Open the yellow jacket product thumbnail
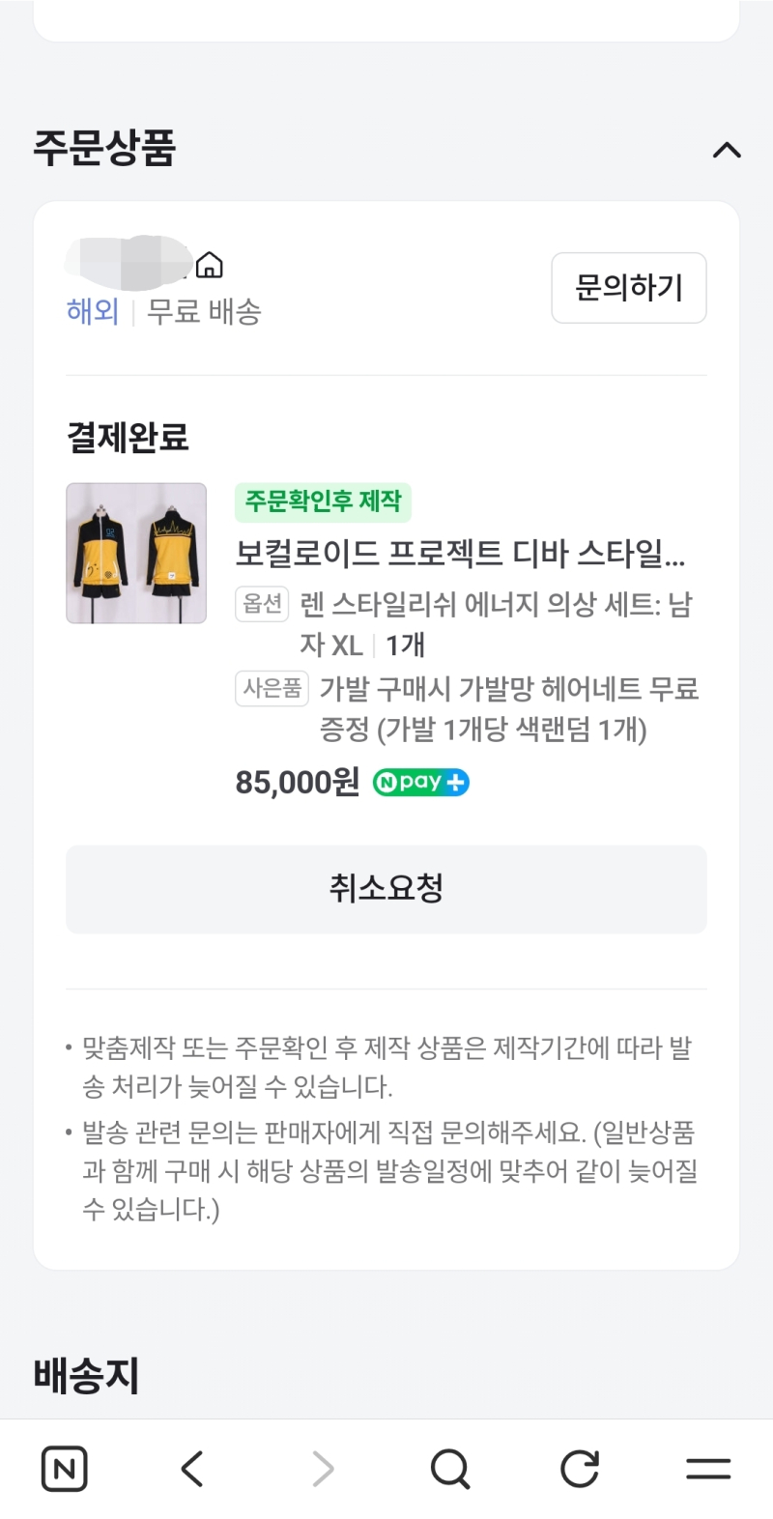Screen dimensions: 773x1519 (x=136, y=553)
